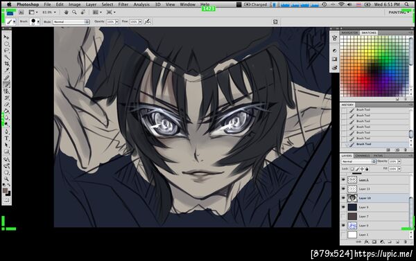
Task: Show Layer 7 by clicking its visibility box
Action: [x=344, y=216]
